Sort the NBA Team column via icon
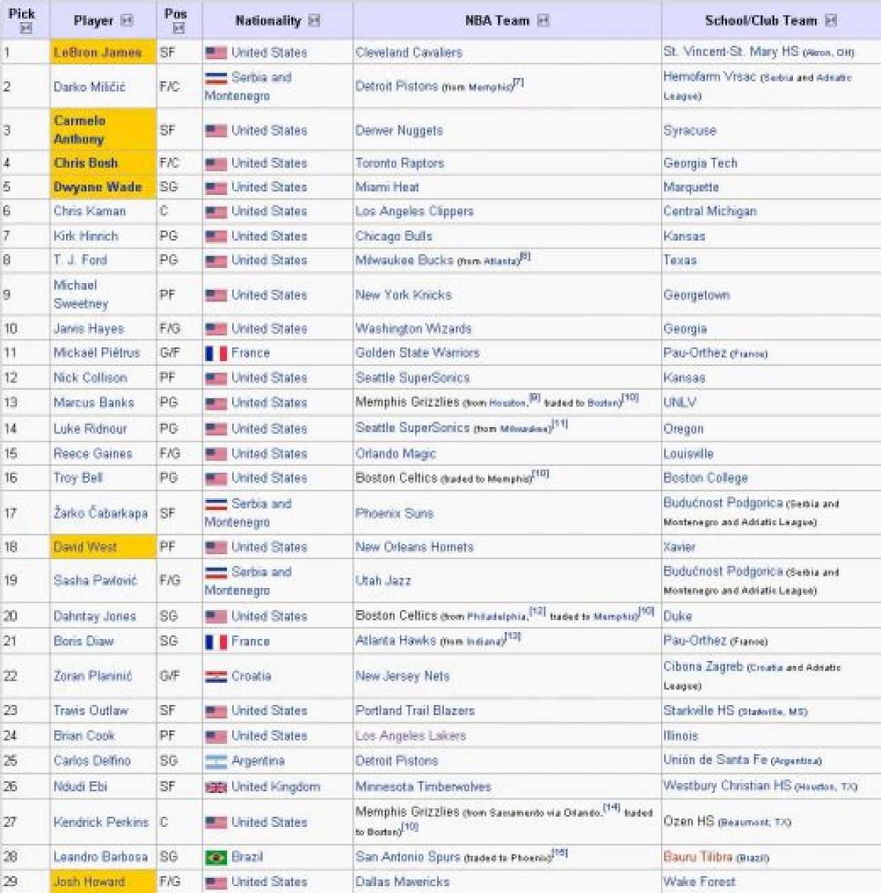 543,21
